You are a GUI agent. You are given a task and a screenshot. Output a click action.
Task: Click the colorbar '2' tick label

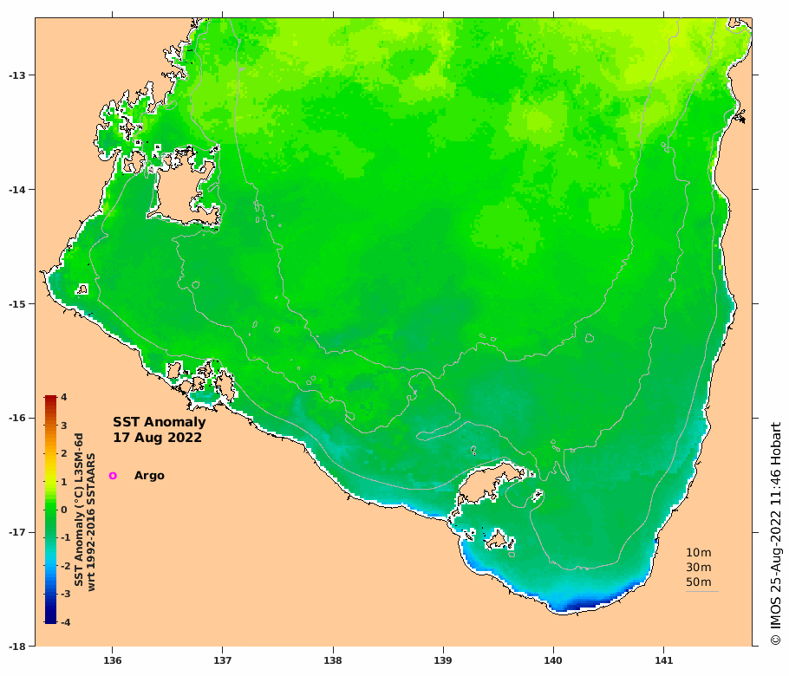64,453
